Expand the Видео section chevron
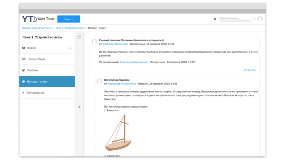This screenshot has height=163, width=291. tap(71, 48)
